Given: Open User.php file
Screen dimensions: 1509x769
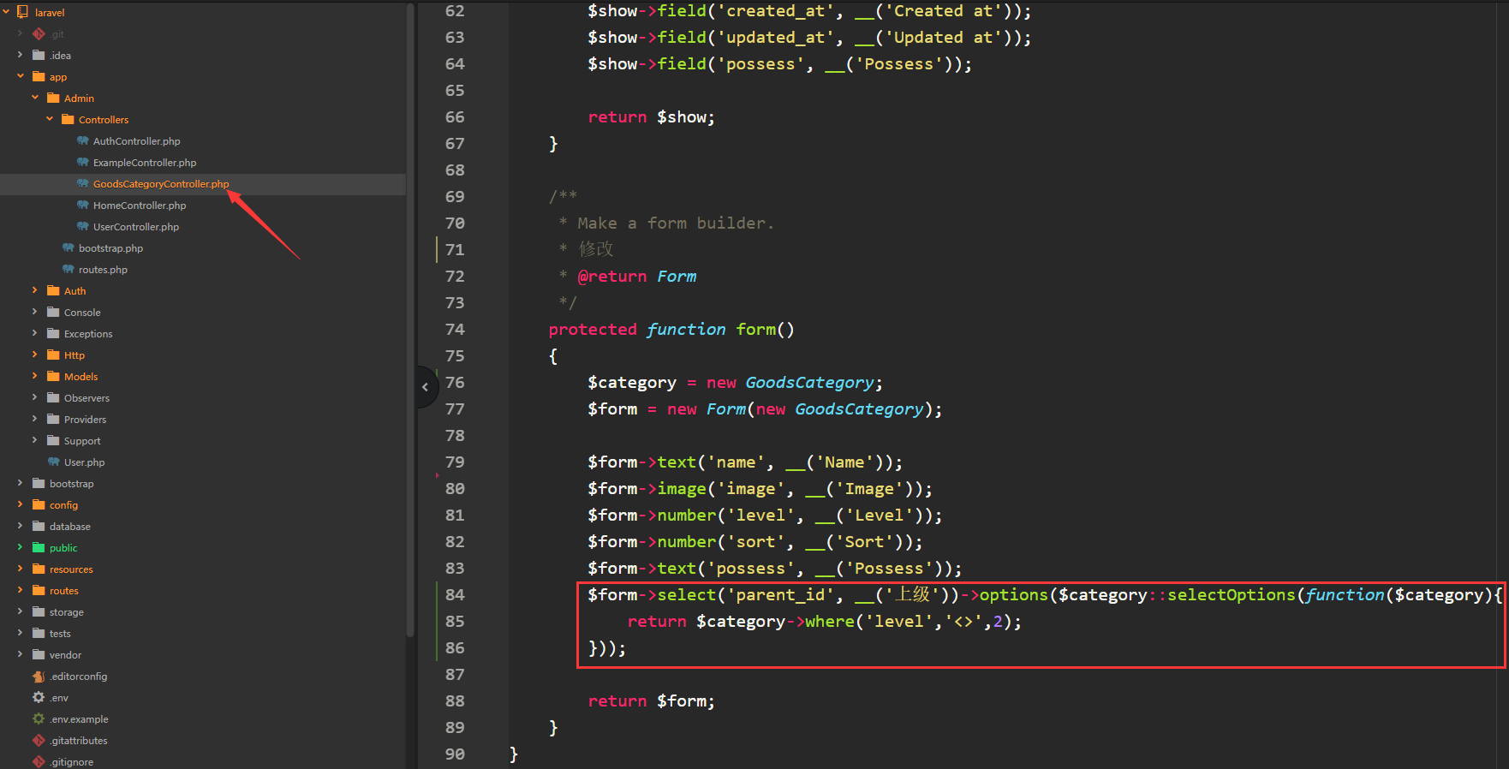Looking at the screenshot, I should (84, 462).
